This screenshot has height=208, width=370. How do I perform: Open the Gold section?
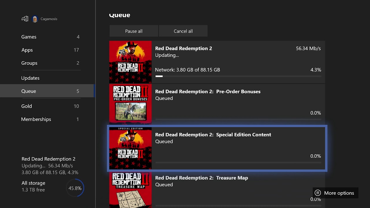pyautogui.click(x=47, y=106)
